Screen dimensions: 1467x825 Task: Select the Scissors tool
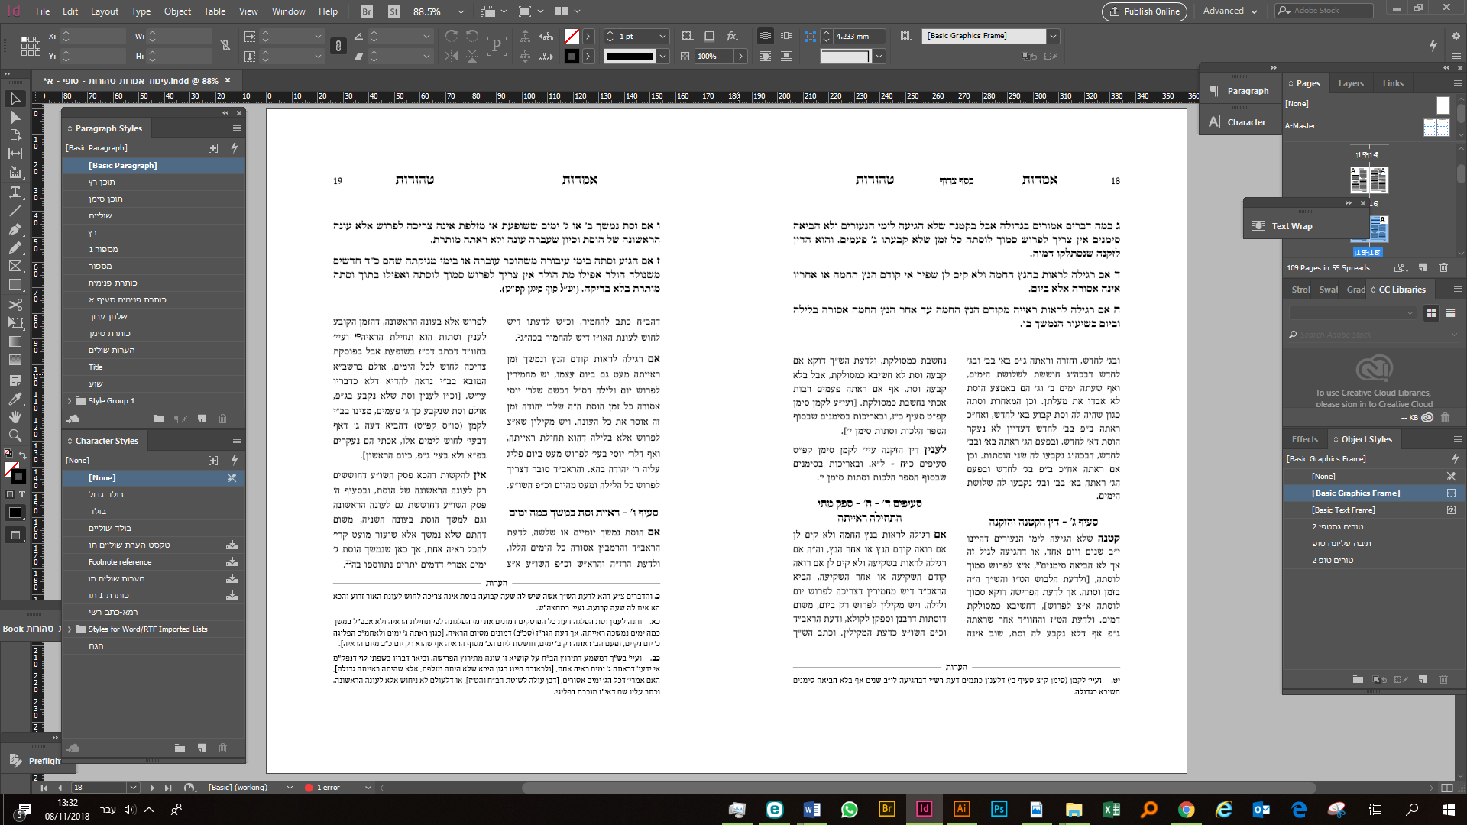[x=15, y=304]
